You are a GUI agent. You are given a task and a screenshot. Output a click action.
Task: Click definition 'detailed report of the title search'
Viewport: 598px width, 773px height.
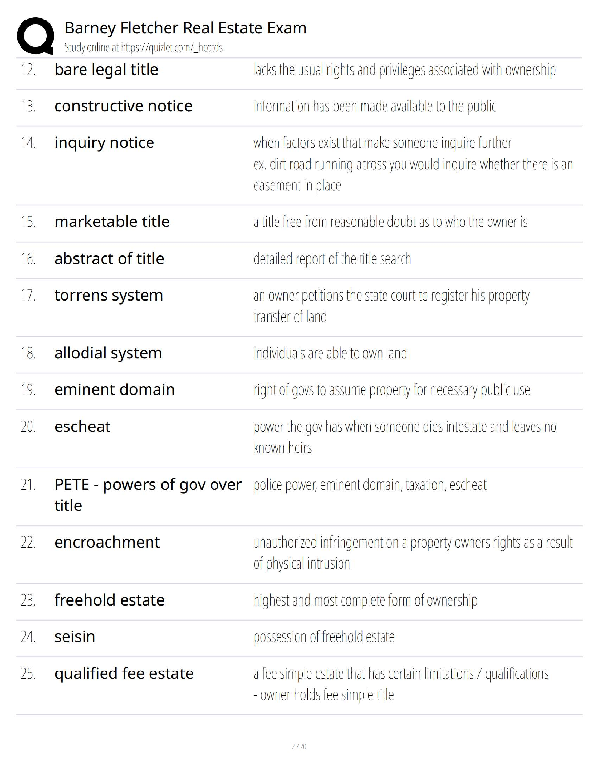coord(332,259)
